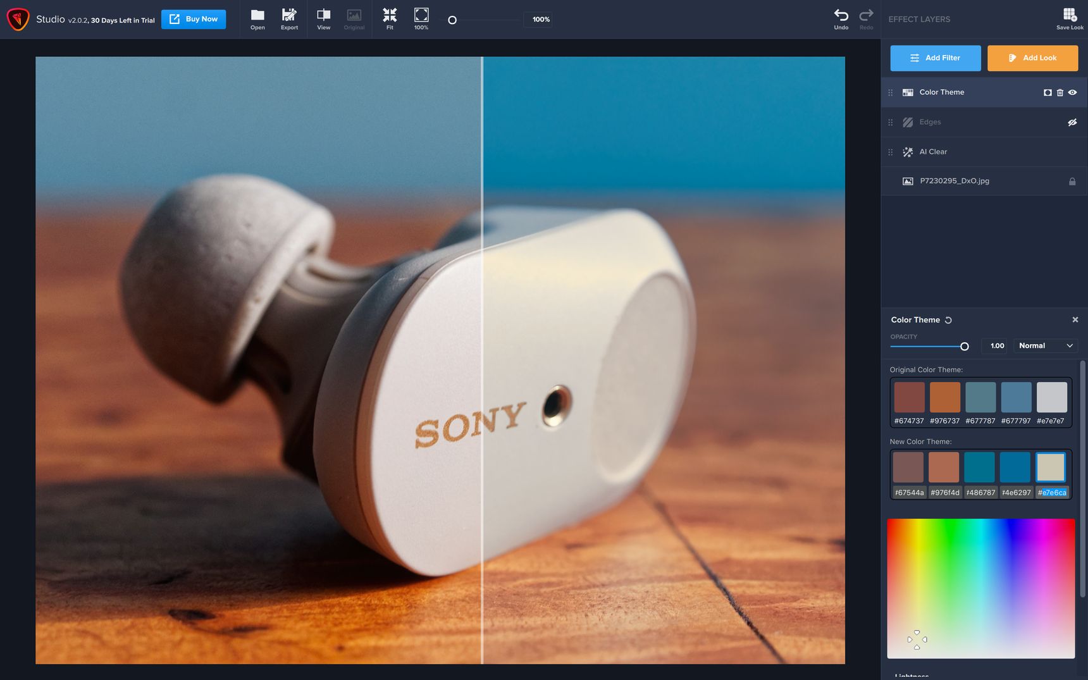The height and width of the screenshot is (680, 1088).
Task: Select the Color Theme layer row
Action: [x=984, y=92]
